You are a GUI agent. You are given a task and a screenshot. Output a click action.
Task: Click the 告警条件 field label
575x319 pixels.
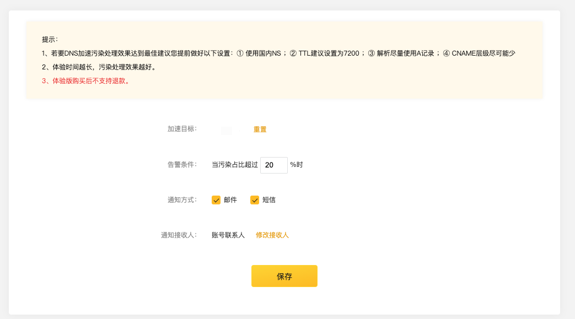pyautogui.click(x=182, y=164)
